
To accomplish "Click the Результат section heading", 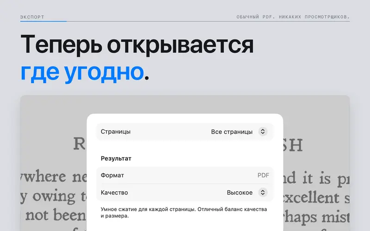I will 116,158.
